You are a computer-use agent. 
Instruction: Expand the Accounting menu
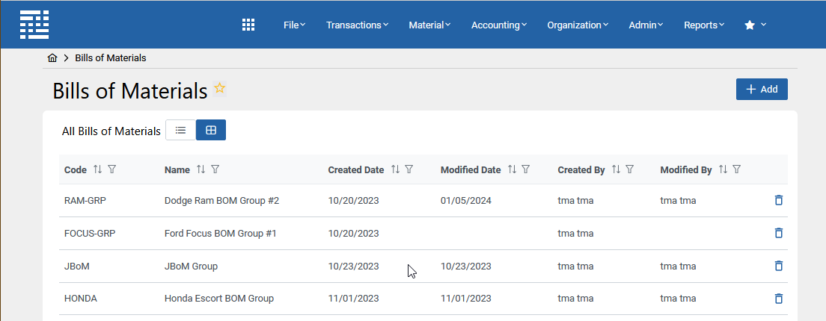tap(499, 25)
